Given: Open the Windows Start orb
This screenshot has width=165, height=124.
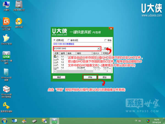Looking at the screenshot, I should pyautogui.click(x=4, y=121).
